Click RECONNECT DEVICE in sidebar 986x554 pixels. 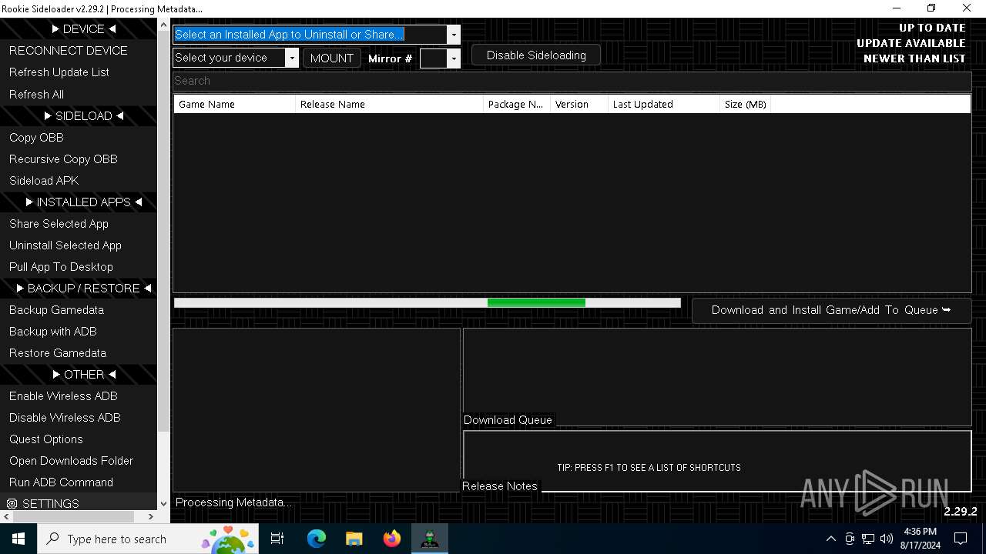(68, 50)
